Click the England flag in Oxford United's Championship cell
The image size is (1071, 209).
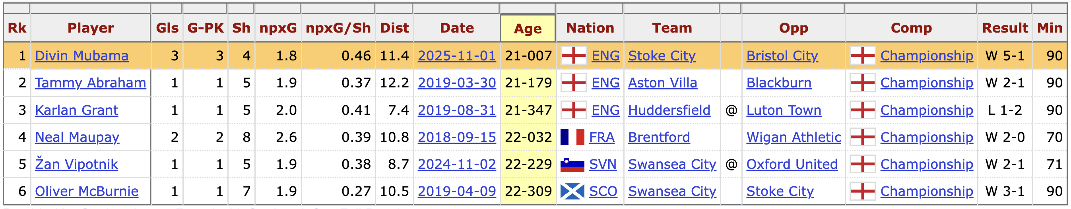point(862,164)
